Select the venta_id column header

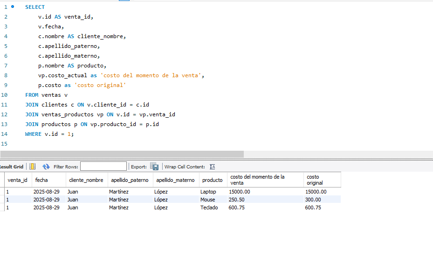click(x=17, y=180)
